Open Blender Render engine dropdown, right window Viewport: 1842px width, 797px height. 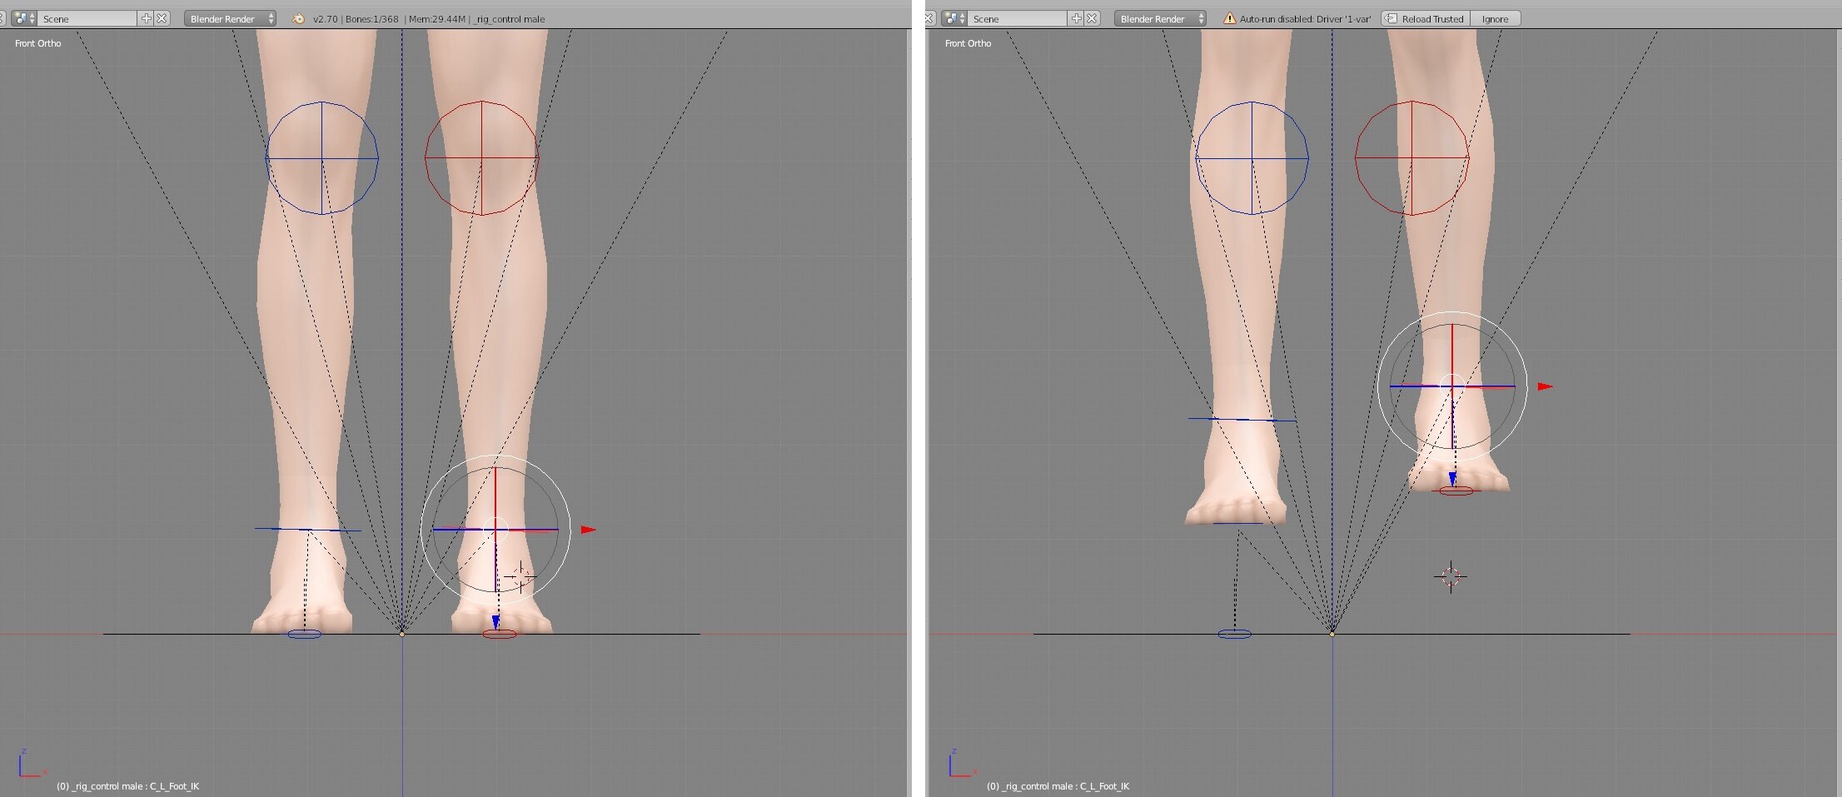(1160, 18)
